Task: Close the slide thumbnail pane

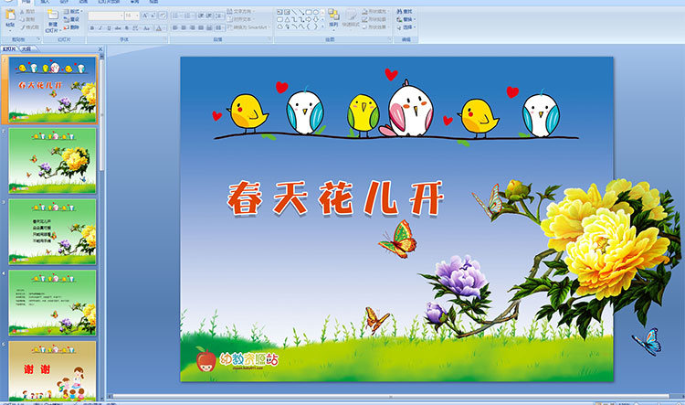Action: click(x=102, y=48)
